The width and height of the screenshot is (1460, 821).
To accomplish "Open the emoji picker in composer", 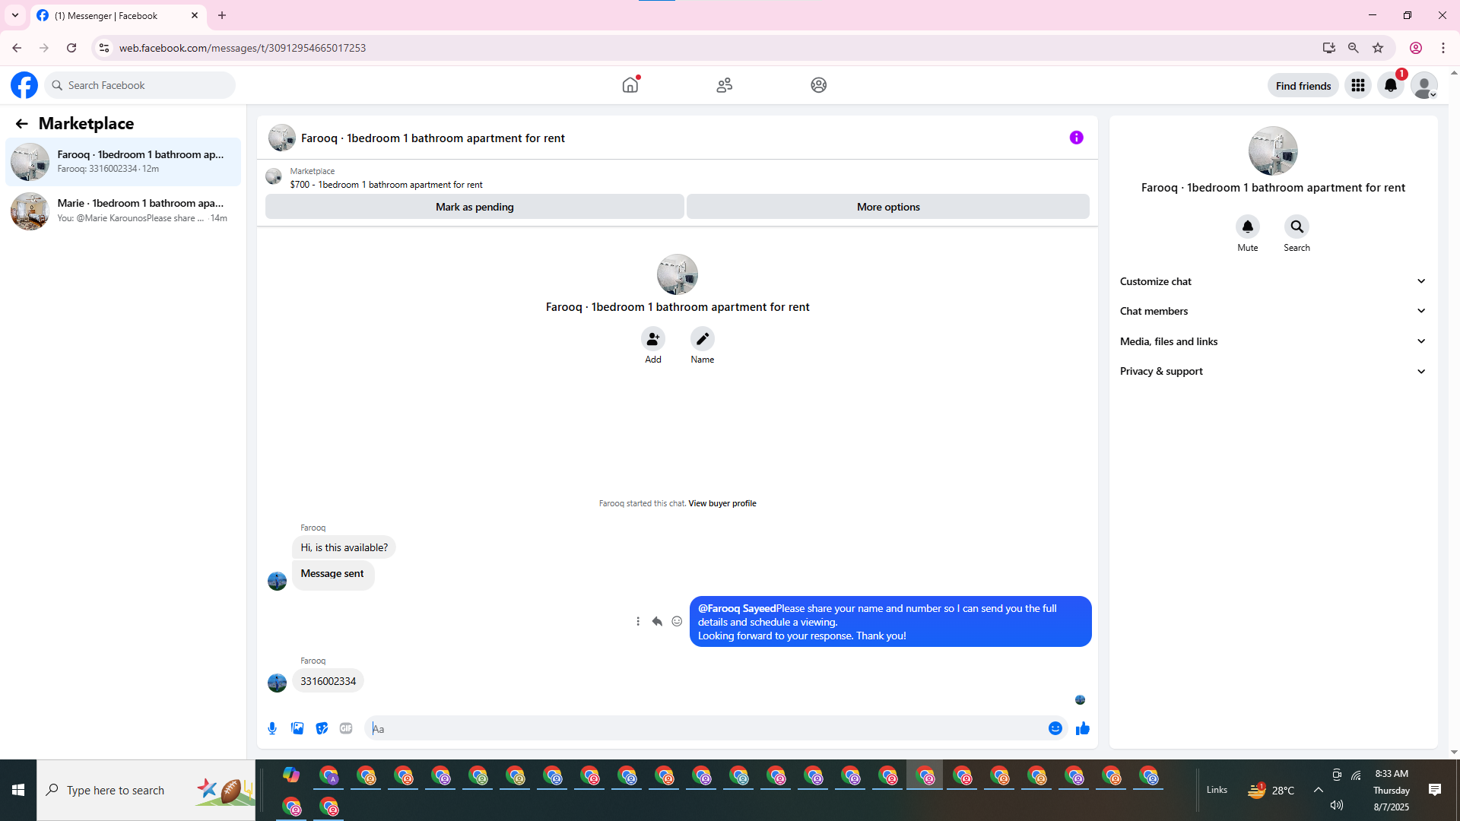I will pos(1055,729).
